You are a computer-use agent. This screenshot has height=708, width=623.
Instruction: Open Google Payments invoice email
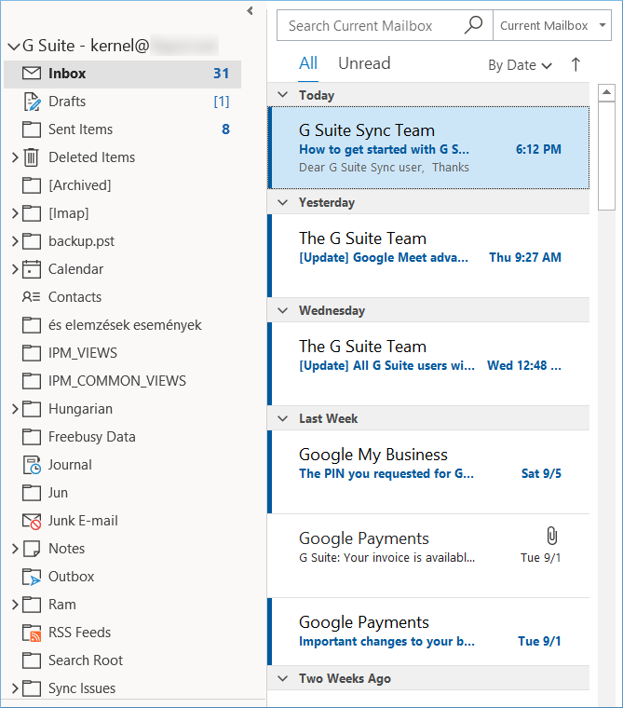429,556
